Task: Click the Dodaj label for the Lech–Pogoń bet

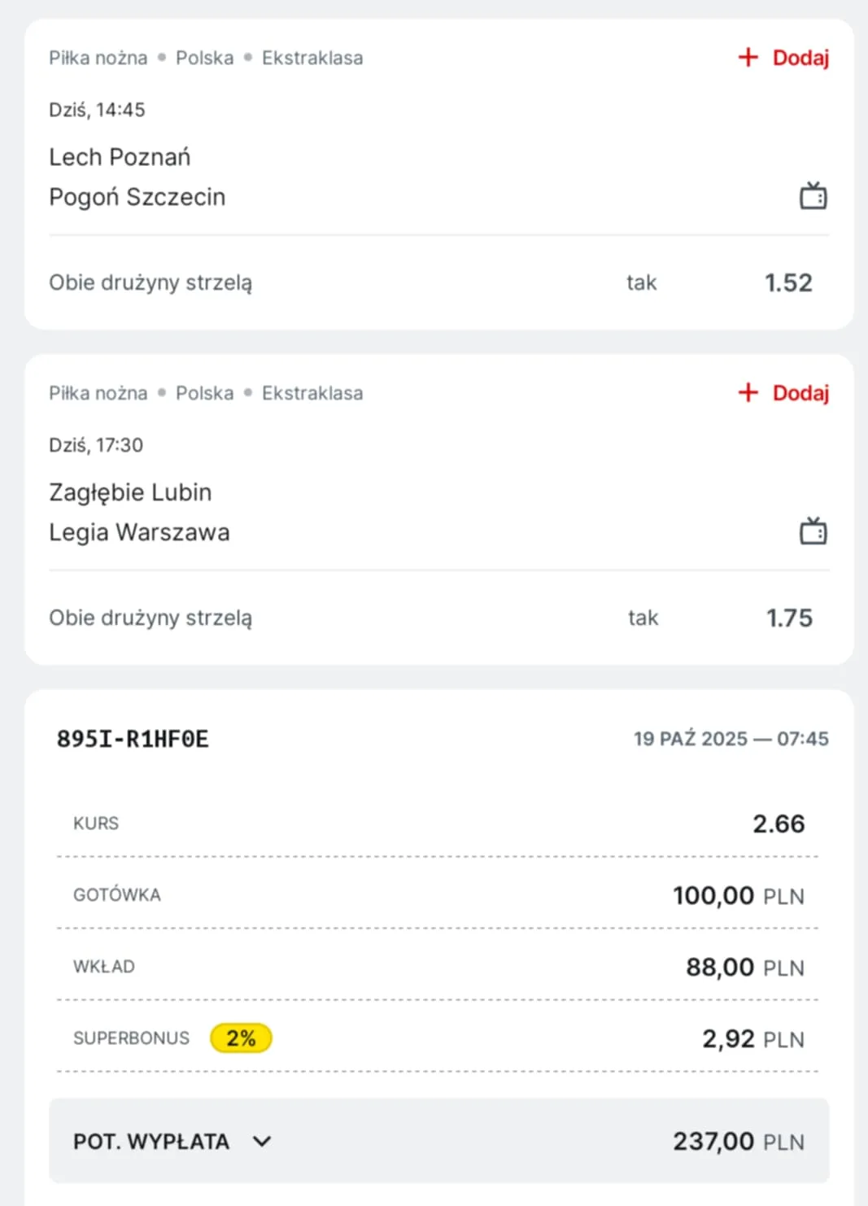Action: click(x=800, y=58)
